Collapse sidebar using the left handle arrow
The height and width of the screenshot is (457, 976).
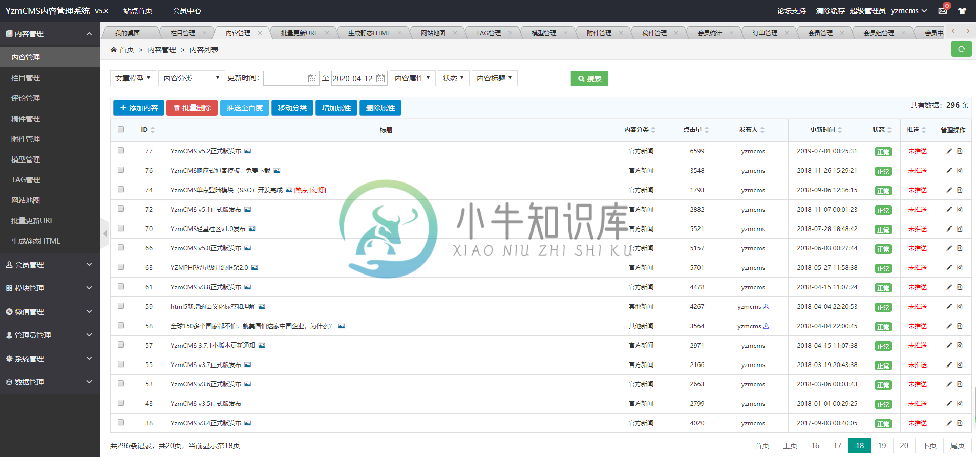point(105,234)
